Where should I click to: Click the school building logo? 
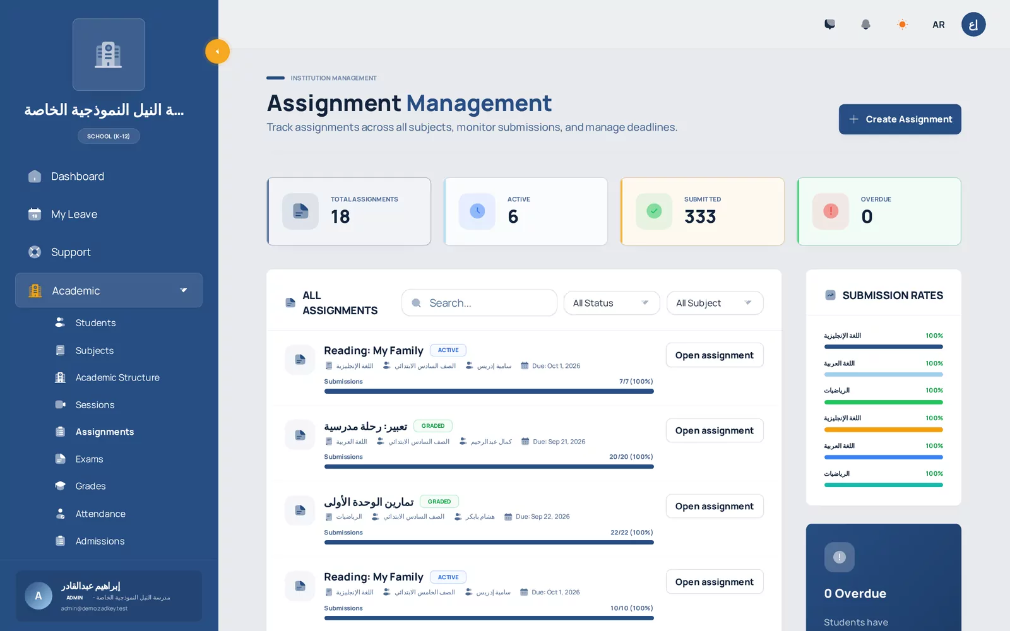[x=109, y=54]
